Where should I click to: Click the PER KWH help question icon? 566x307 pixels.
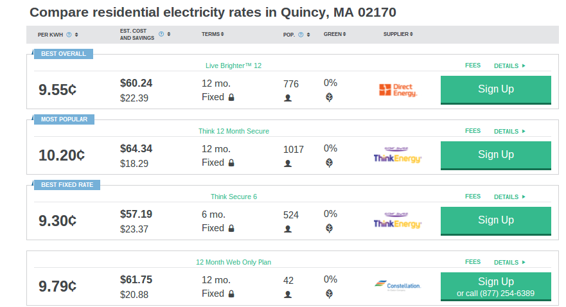69,35
